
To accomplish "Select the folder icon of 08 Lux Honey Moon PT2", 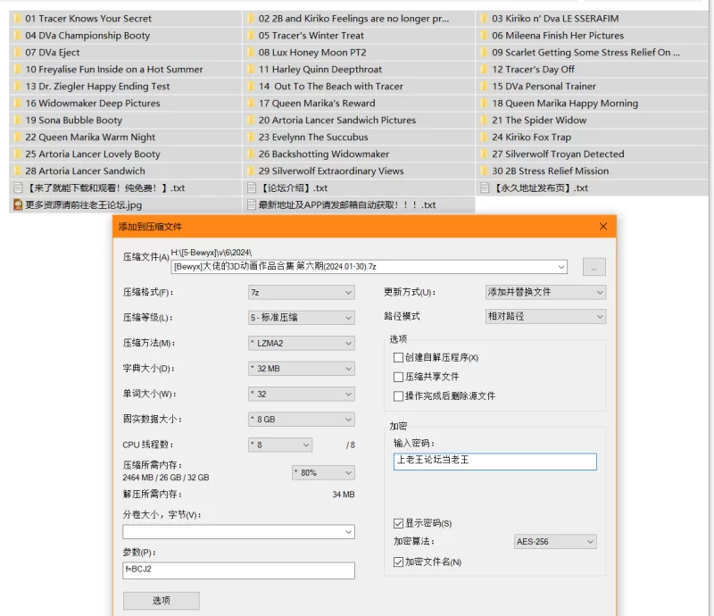I will pyautogui.click(x=251, y=53).
